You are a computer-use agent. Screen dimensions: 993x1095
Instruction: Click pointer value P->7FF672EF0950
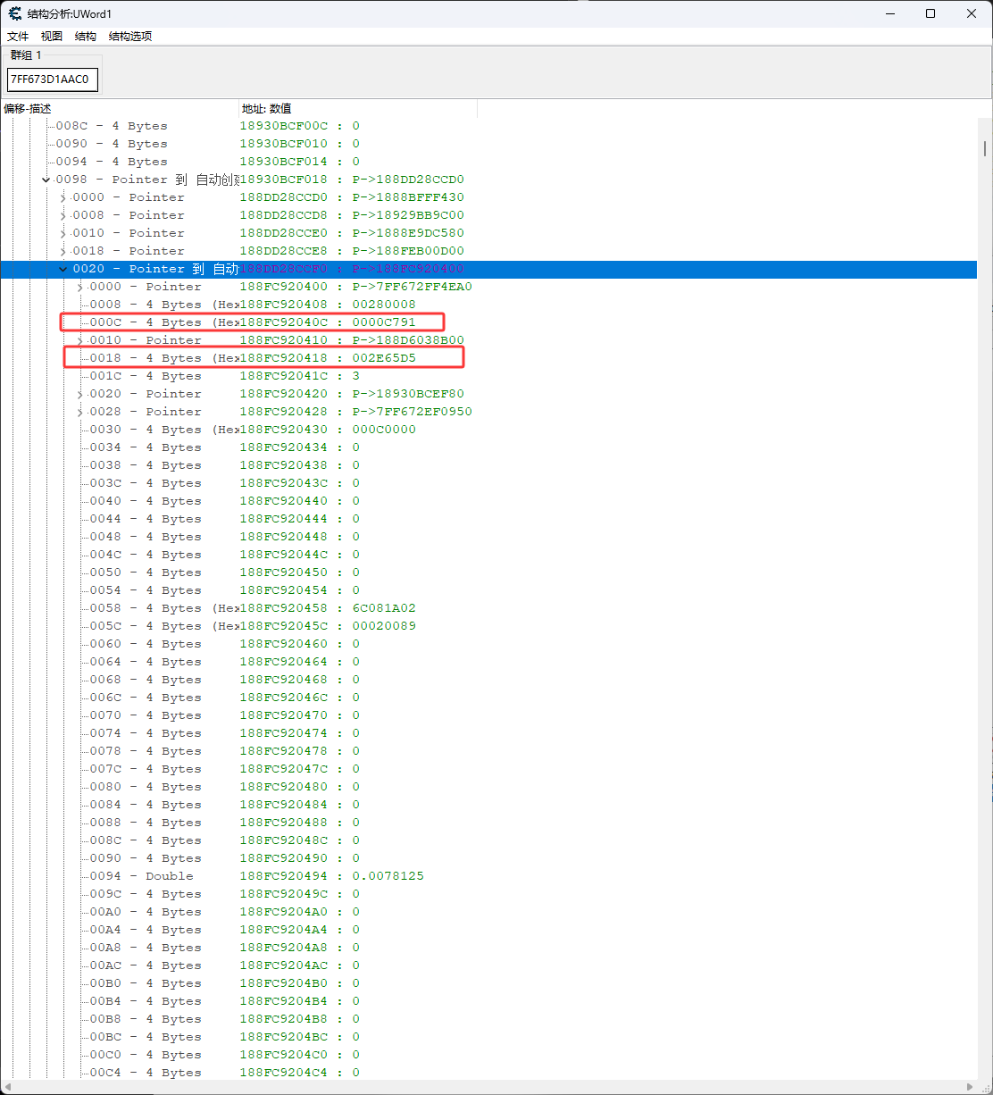[412, 412]
